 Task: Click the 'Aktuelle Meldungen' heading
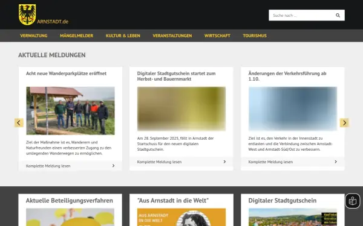52,55
